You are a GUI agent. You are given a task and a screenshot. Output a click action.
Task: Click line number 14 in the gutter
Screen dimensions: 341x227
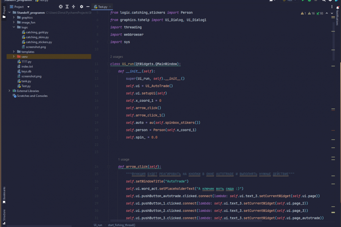[97, 86]
